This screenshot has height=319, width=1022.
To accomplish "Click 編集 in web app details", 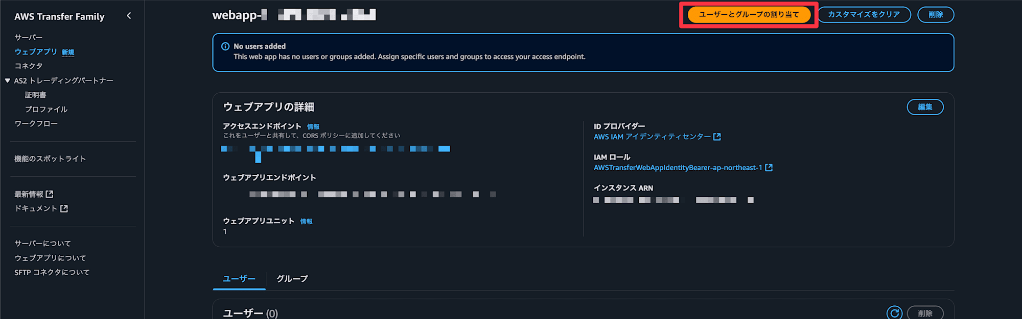I will click(925, 107).
